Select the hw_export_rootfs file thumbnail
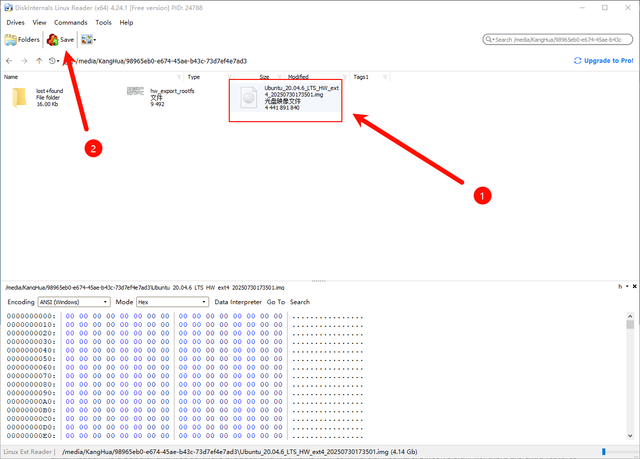Screen dimensions: 640x459 point(136,90)
